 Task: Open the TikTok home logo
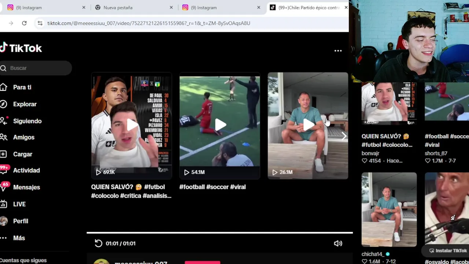tap(21, 48)
